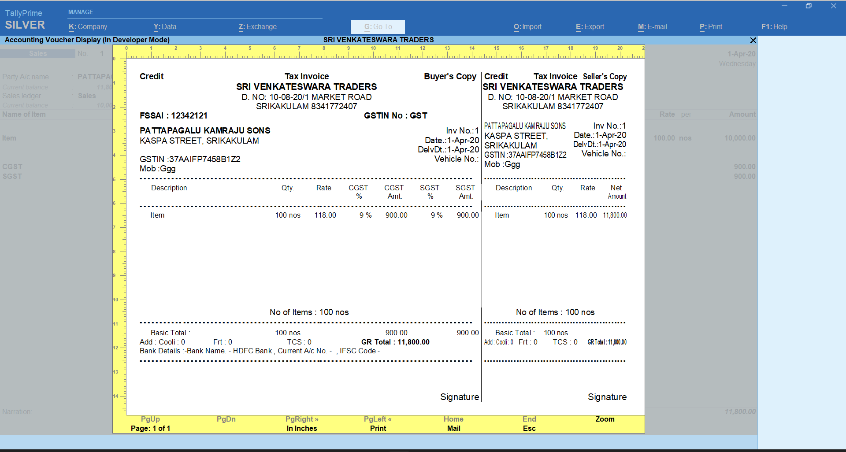Open the Y: Data menu
The image size is (846, 452).
coord(165,26)
